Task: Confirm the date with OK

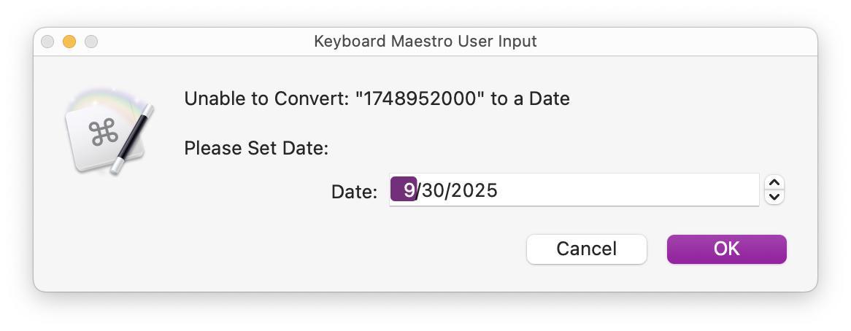Action: coord(726,249)
